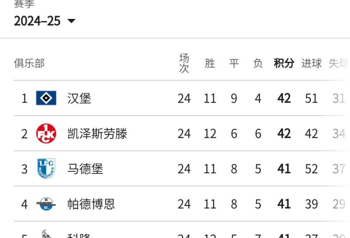Click the 场次 column header

click(x=184, y=63)
